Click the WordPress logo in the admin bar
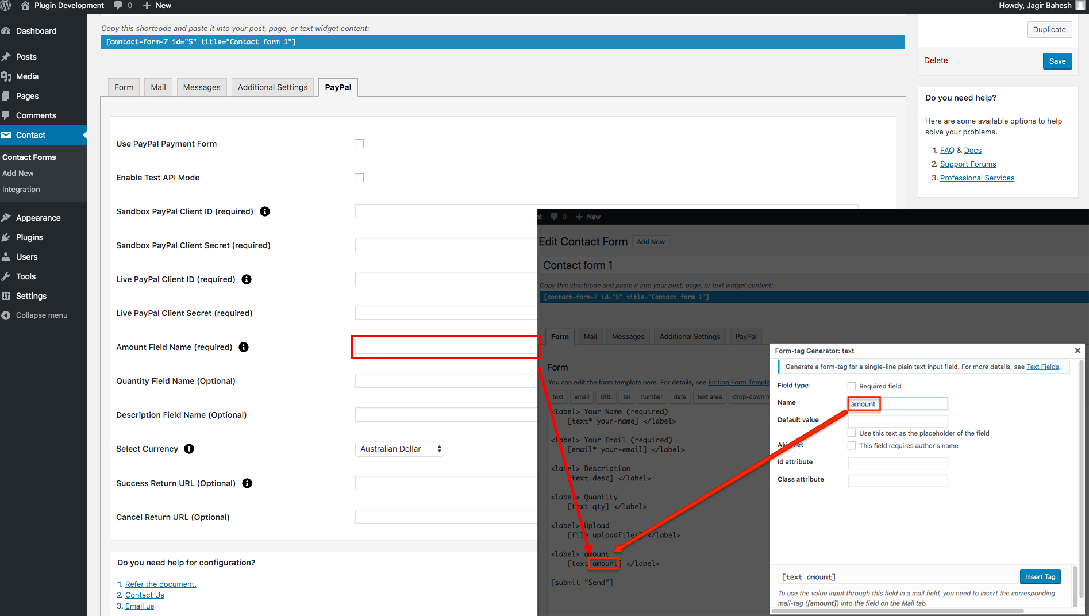 (x=6, y=6)
